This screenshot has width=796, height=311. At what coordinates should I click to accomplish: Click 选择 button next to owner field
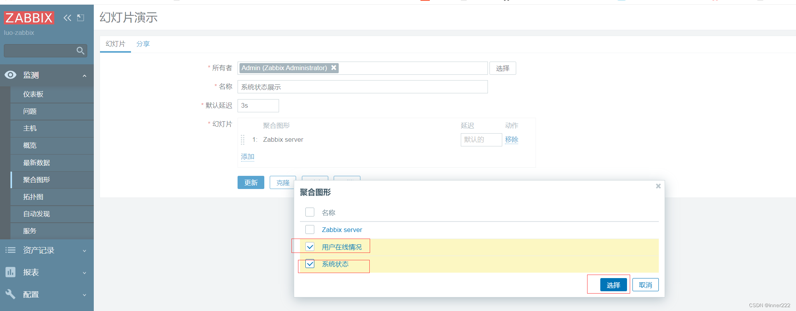(503, 68)
